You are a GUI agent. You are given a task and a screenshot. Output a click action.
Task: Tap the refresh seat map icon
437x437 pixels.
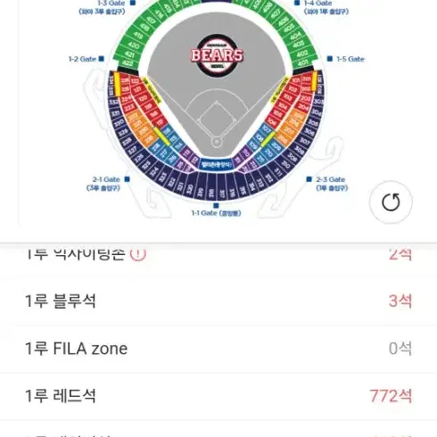click(x=391, y=202)
